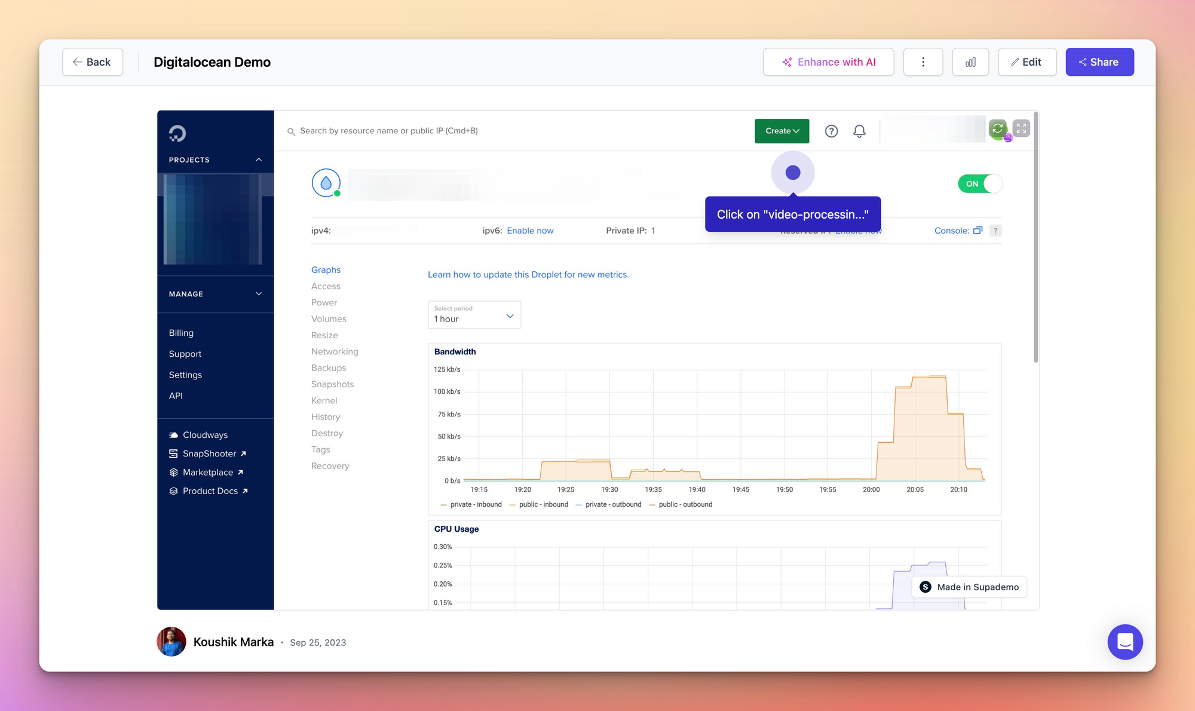Click the Koushik Marka profile photo

pyautogui.click(x=171, y=642)
